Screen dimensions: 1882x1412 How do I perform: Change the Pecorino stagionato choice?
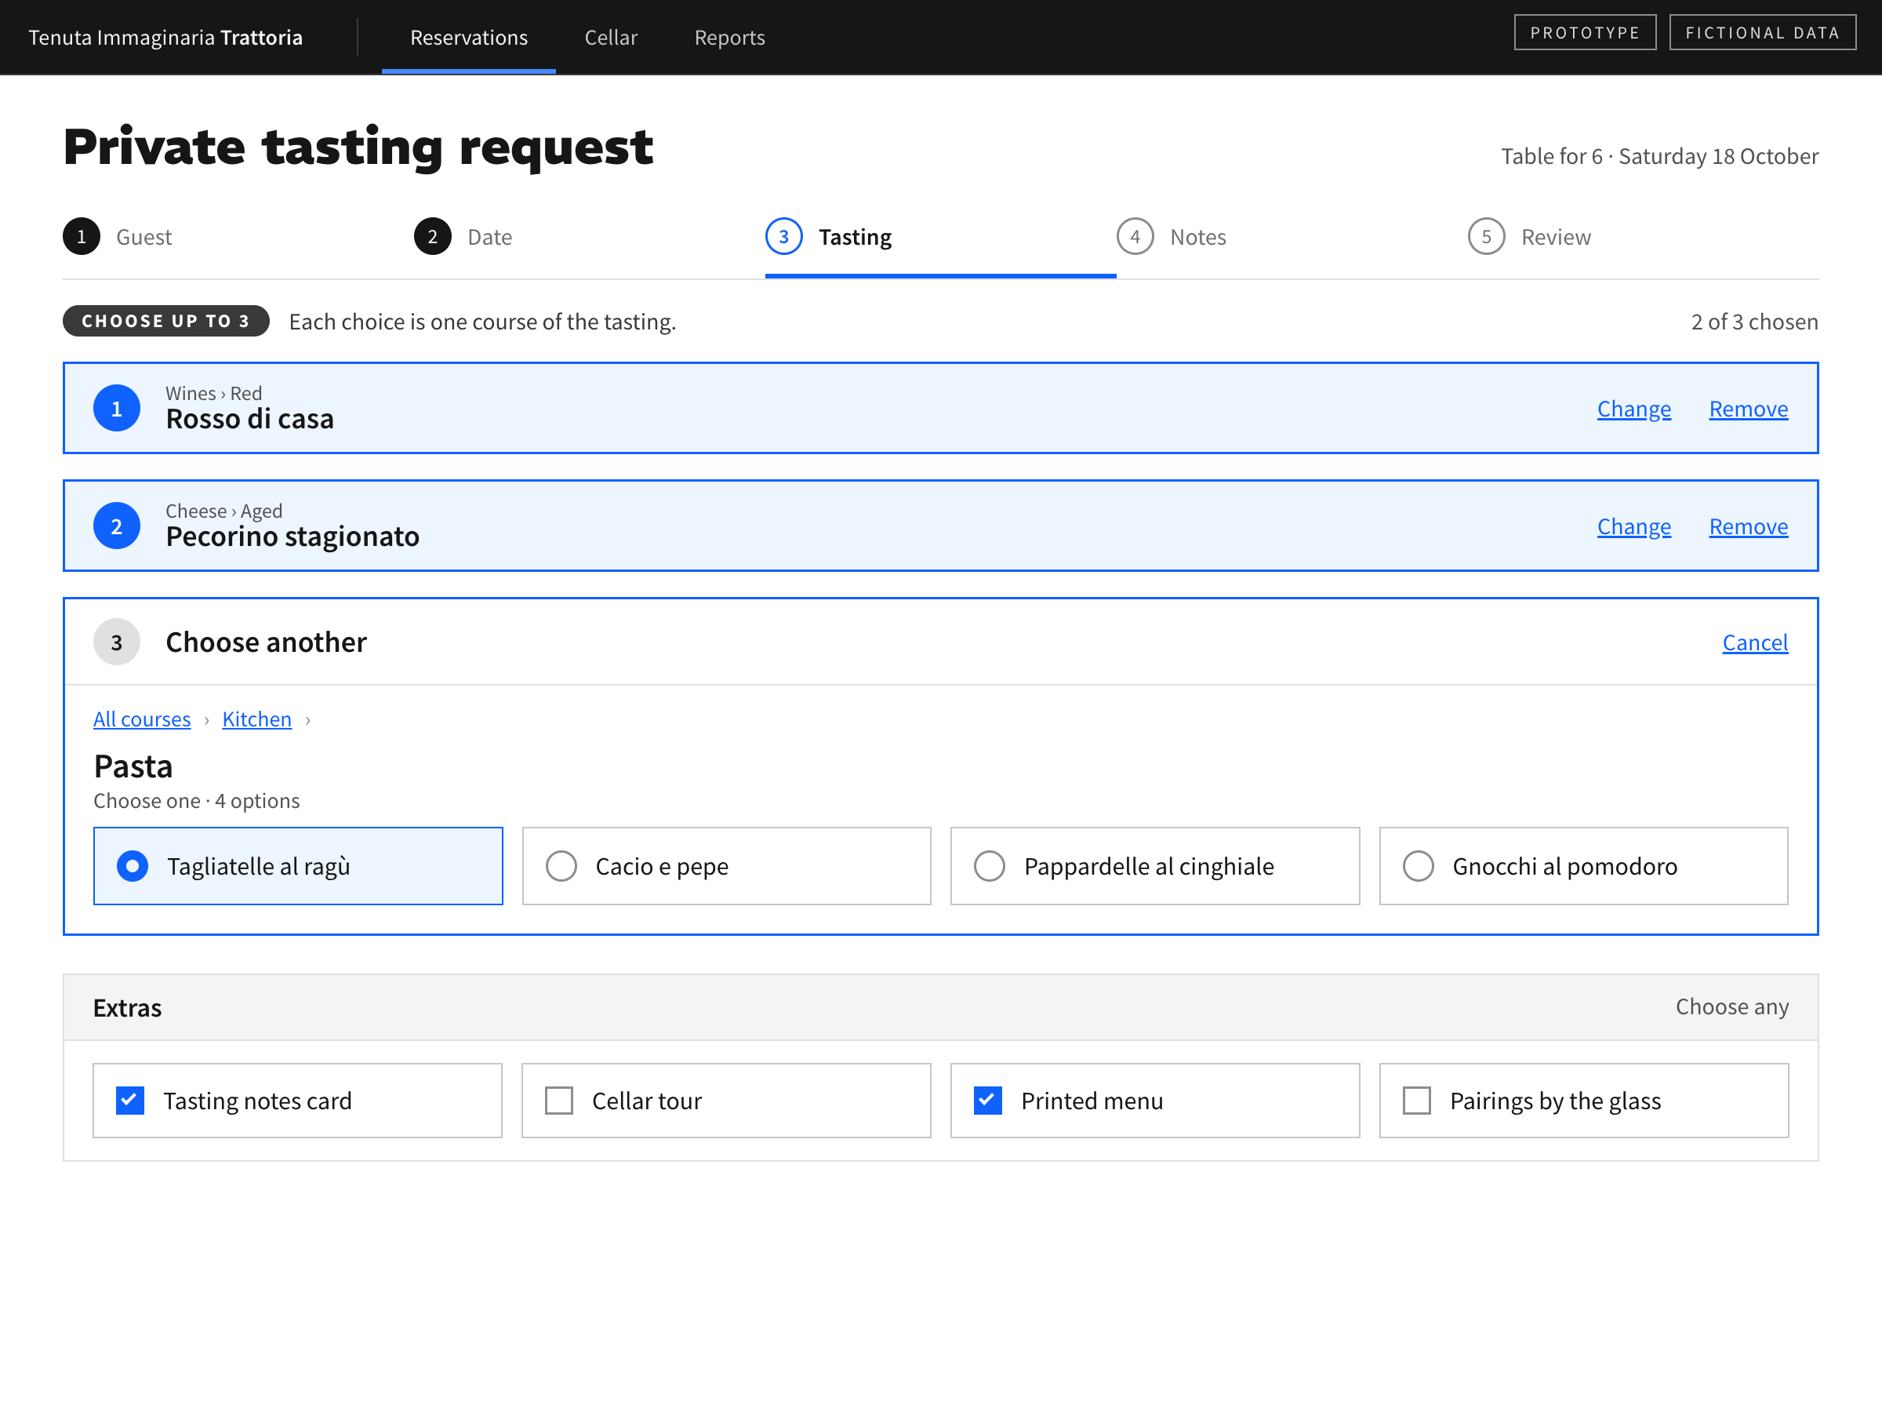(1633, 526)
